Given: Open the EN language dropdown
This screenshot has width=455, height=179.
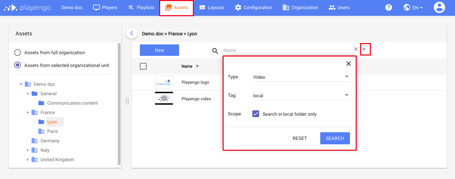Looking at the screenshot, I should pos(413,7).
